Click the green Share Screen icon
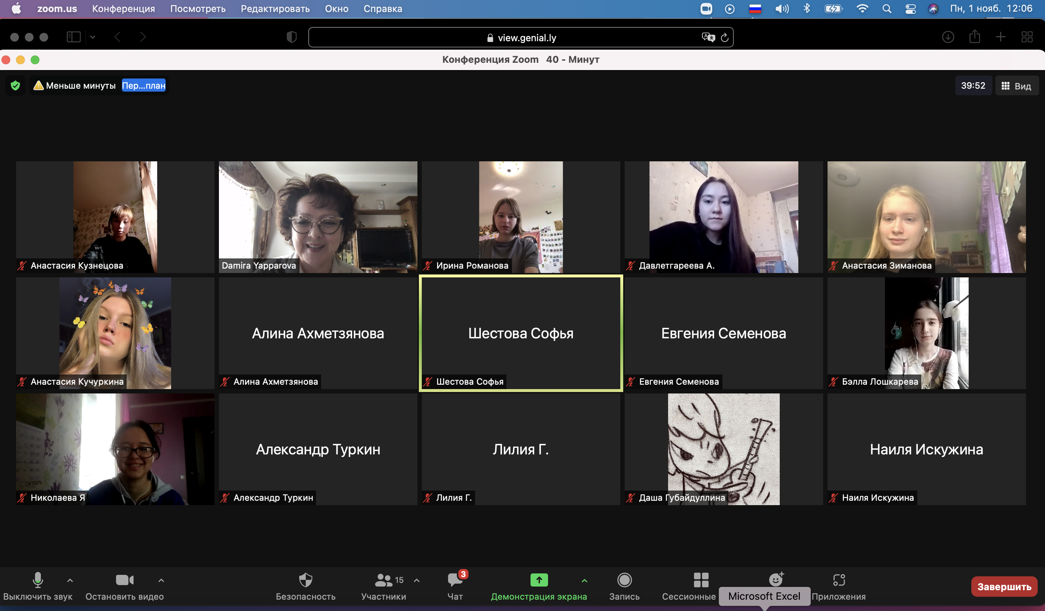Viewport: 1045px width, 611px height. point(539,580)
